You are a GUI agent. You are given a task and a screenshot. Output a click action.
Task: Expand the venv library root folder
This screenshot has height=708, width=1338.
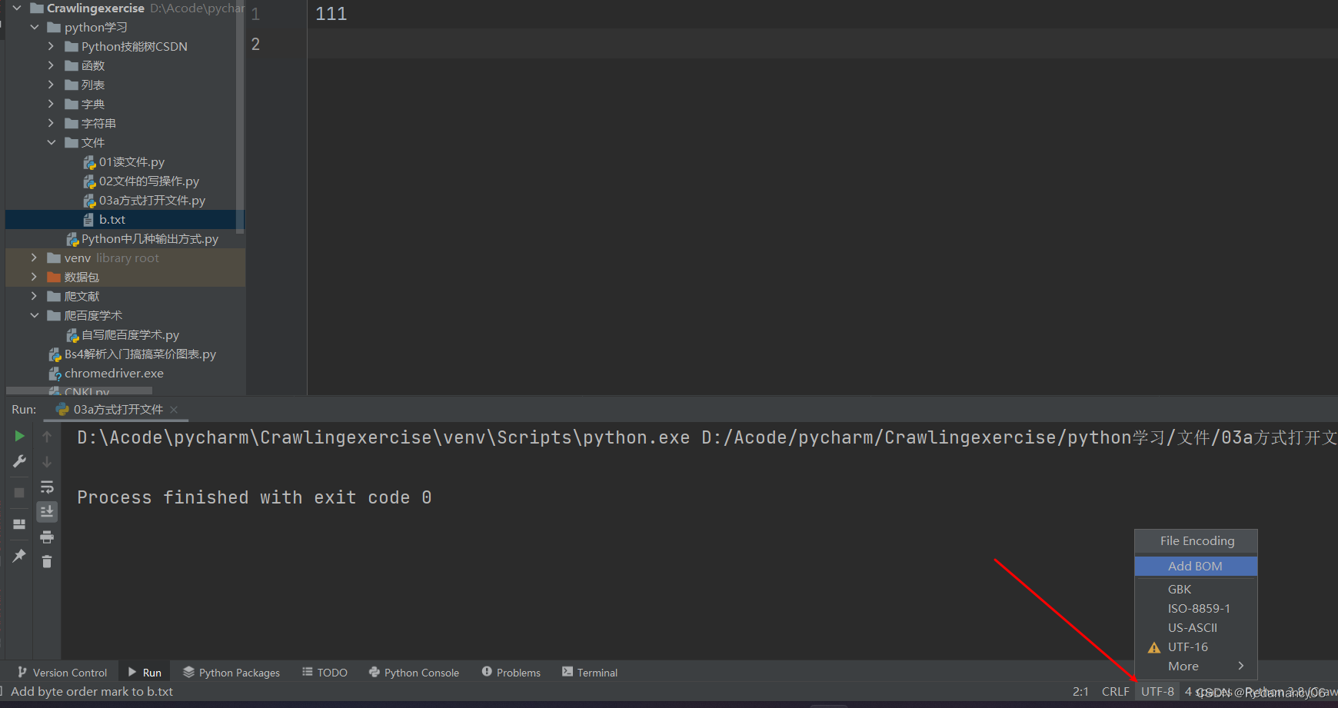[x=34, y=258]
